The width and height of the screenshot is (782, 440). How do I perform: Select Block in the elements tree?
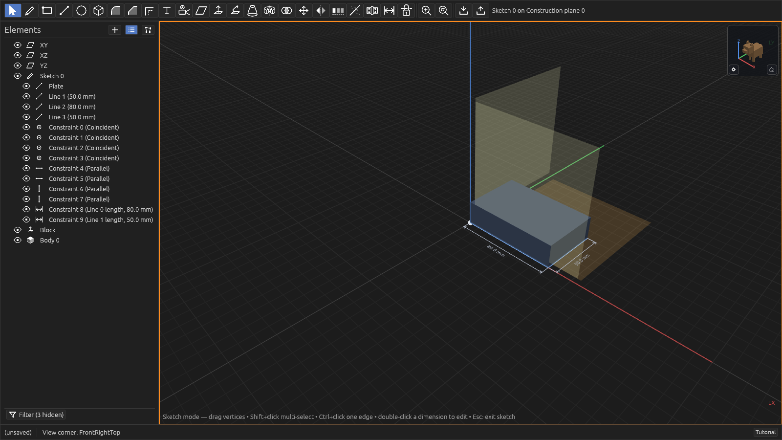pyautogui.click(x=47, y=230)
